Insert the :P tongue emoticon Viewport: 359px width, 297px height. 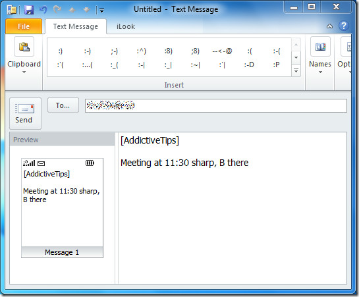(x=277, y=65)
